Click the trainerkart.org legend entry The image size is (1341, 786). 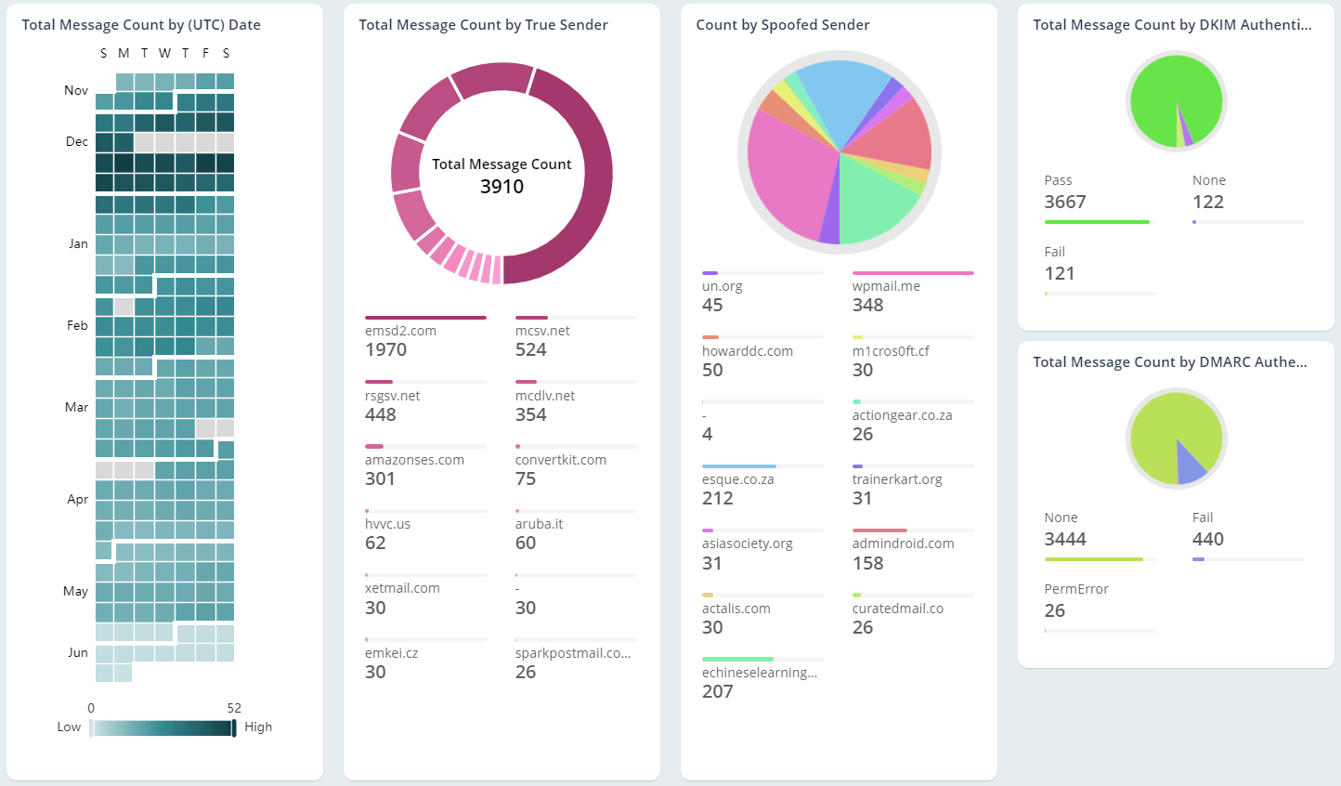click(x=897, y=478)
